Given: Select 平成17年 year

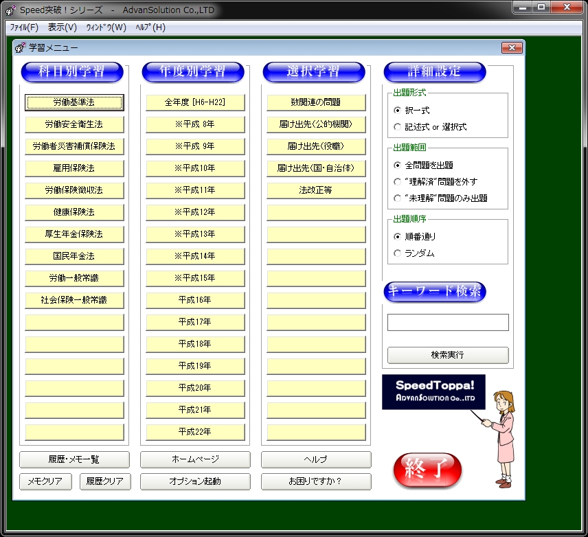Looking at the screenshot, I should coord(195,322).
